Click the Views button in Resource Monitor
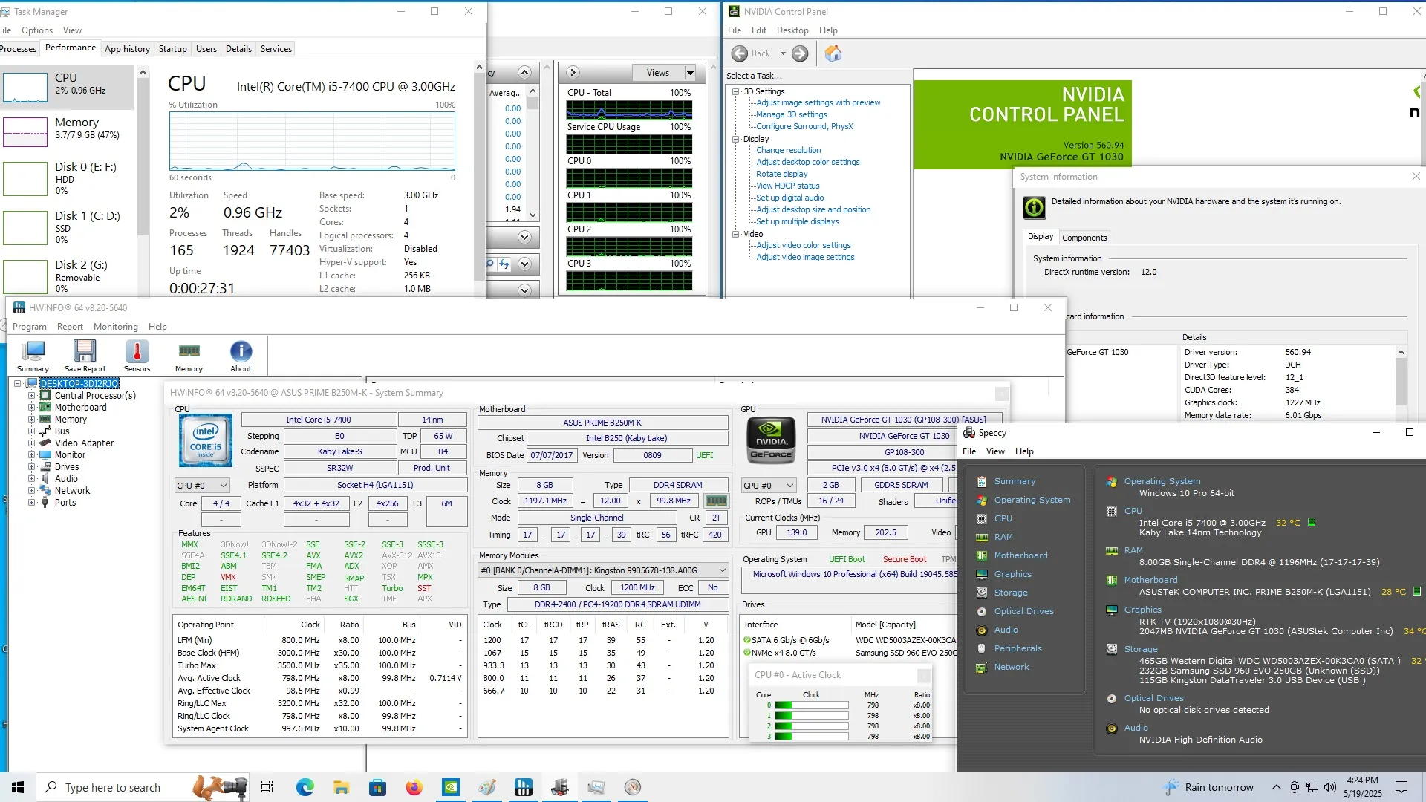Screen dimensions: 1426x802 tap(658, 73)
